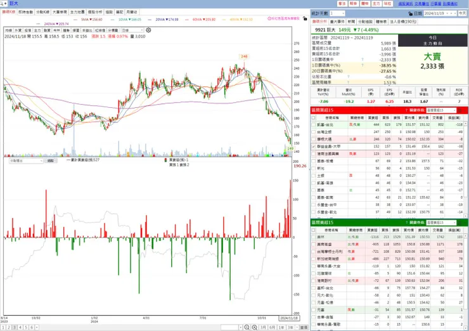The width and height of the screenshot is (469, 331).
Task: Click the 5MA legend line entry
Action: click(88, 20)
